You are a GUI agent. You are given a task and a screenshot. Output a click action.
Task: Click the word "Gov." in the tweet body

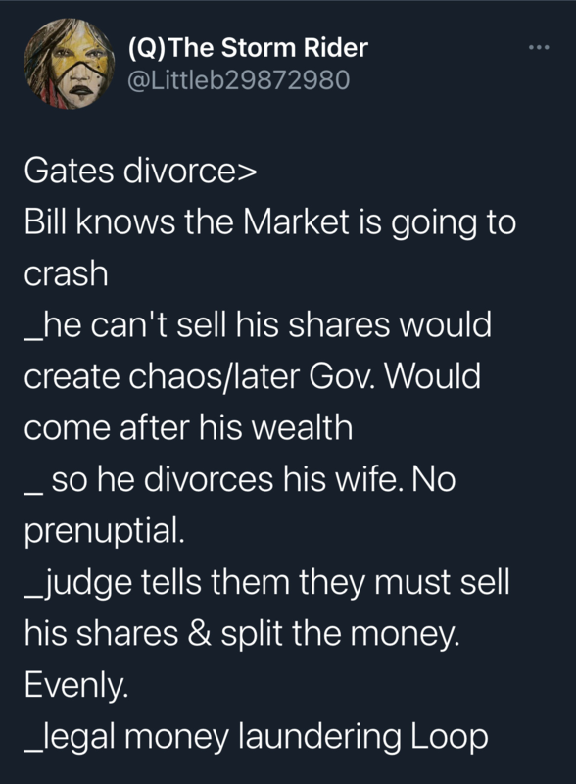tap(341, 376)
